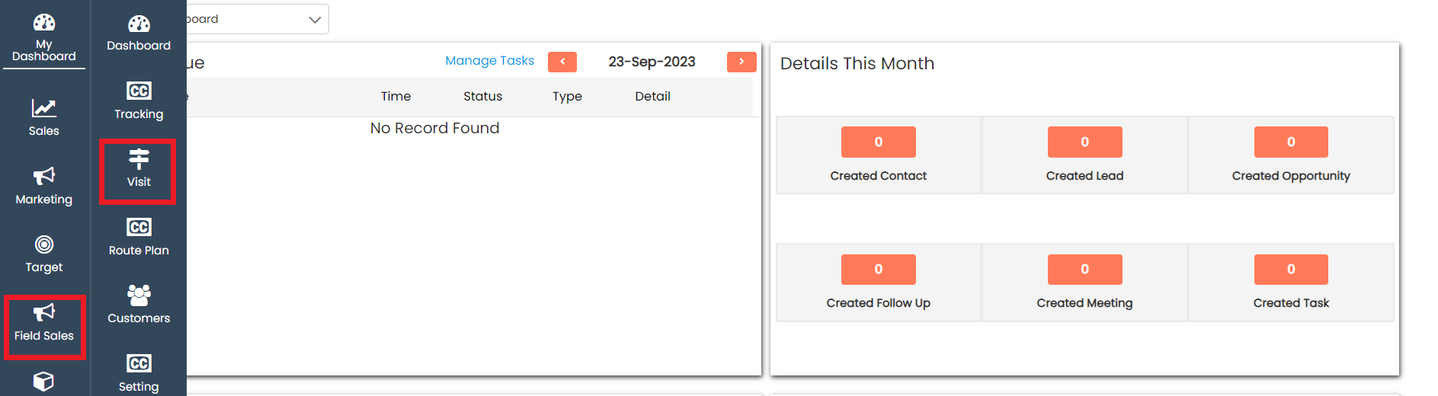Expand the dashboard selector dropdown
Screen dimensions: 1438x396
click(314, 20)
